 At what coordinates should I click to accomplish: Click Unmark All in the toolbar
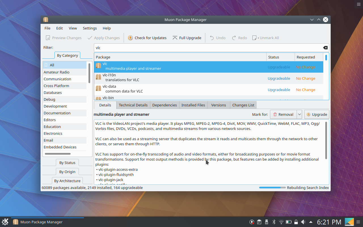[x=266, y=38]
